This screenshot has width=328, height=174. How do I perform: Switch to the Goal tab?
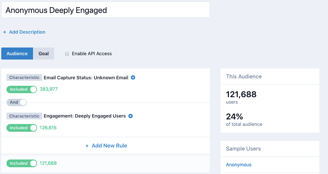coord(44,54)
